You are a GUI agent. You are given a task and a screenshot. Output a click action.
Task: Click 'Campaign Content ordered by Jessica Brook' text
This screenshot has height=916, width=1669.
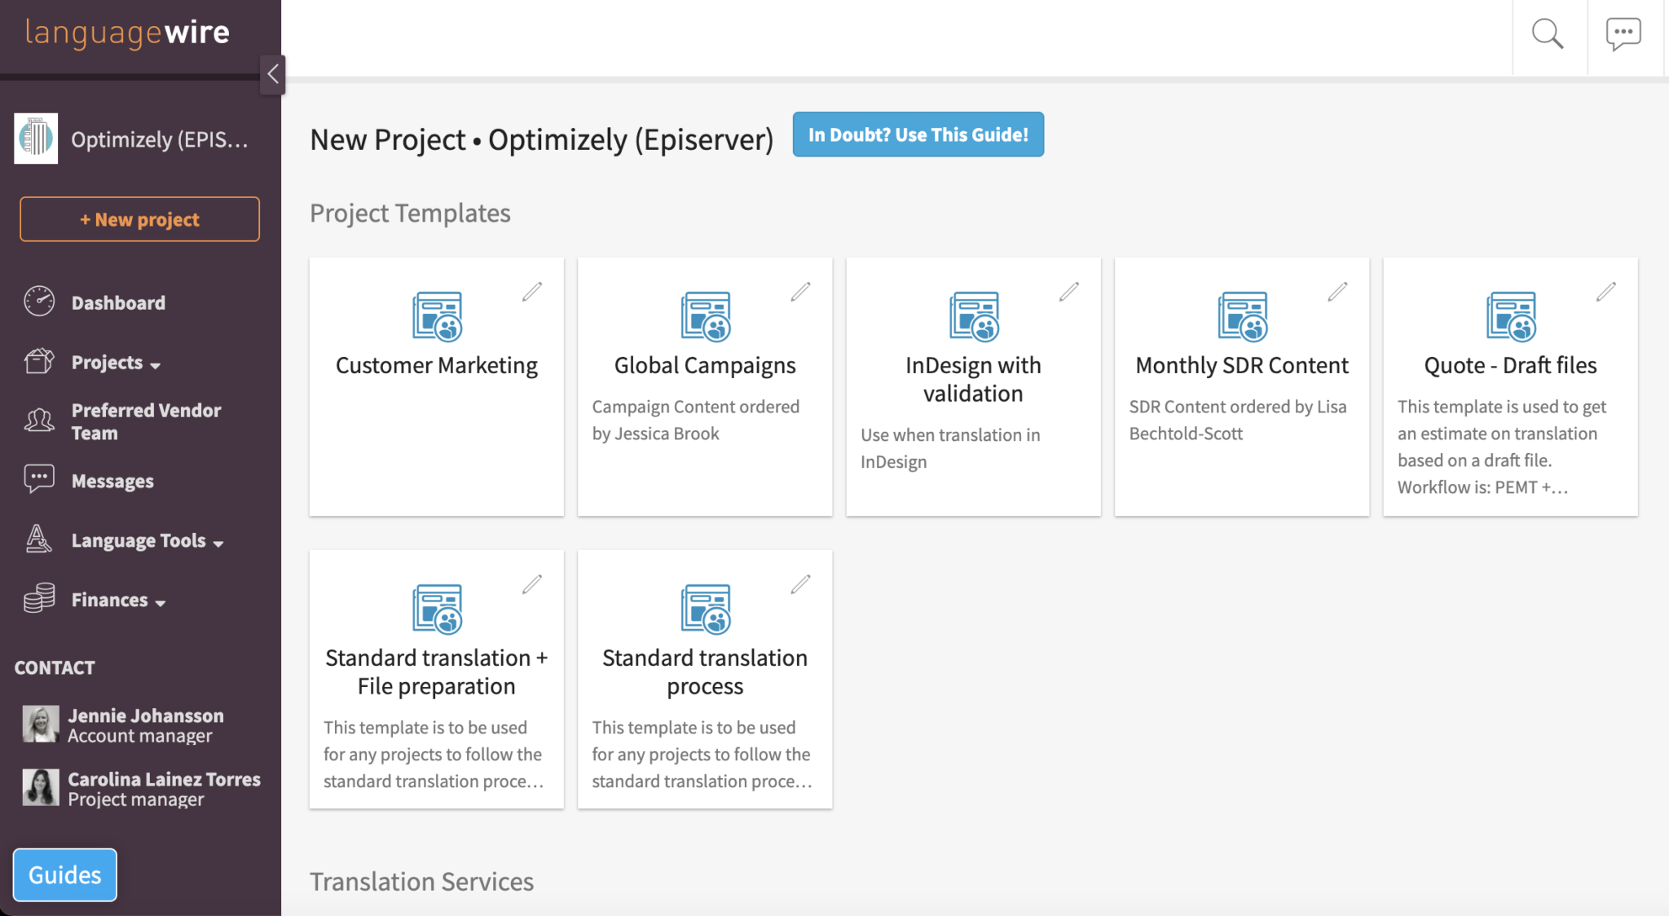pyautogui.click(x=696, y=420)
